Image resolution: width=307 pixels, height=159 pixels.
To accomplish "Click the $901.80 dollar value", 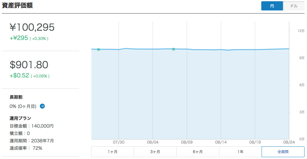I will 29,65.
